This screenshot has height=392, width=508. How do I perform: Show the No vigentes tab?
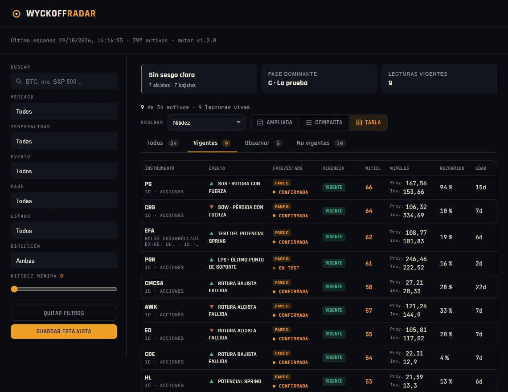[x=321, y=143]
